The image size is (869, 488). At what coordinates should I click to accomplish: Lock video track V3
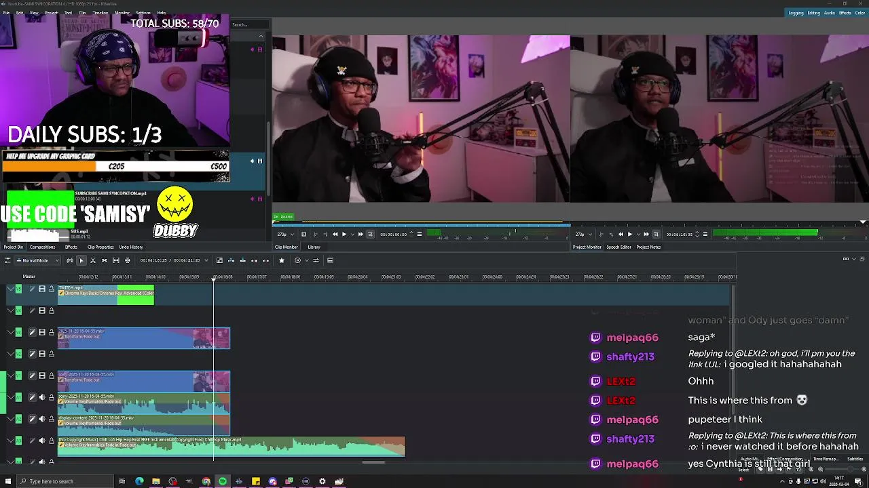tap(52, 332)
